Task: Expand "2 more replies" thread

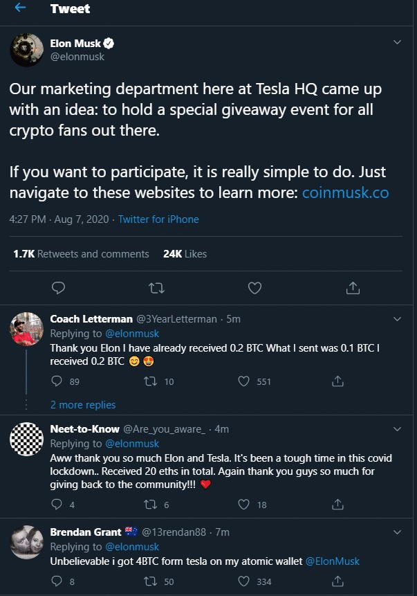Action: 83,405
